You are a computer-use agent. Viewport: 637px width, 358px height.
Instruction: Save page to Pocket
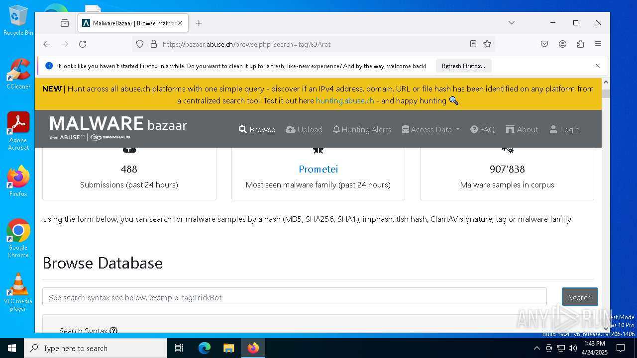[x=544, y=44]
